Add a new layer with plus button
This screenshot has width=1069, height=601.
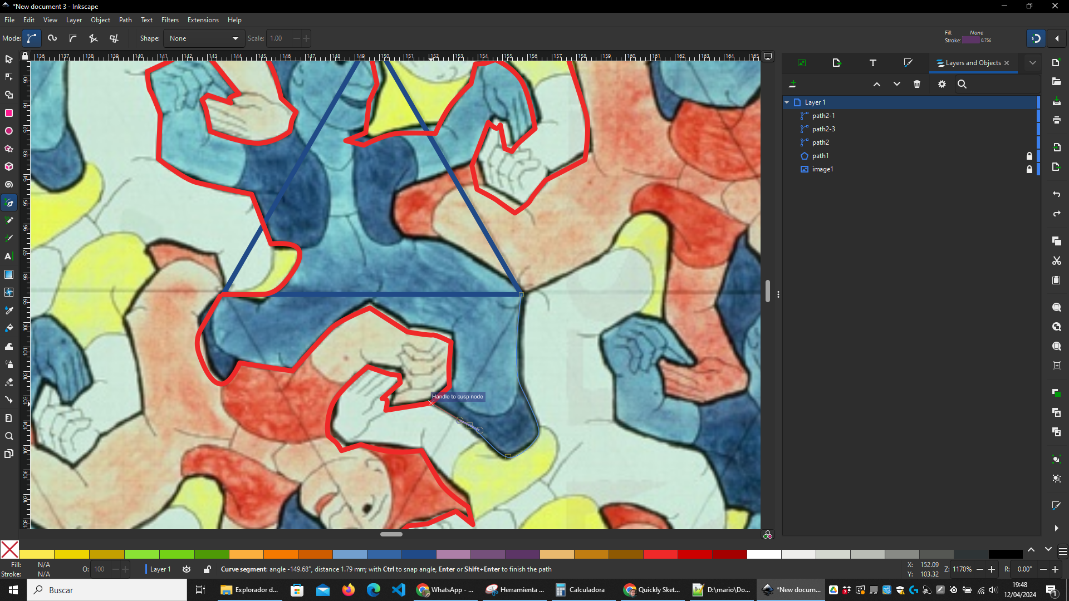pyautogui.click(x=792, y=84)
